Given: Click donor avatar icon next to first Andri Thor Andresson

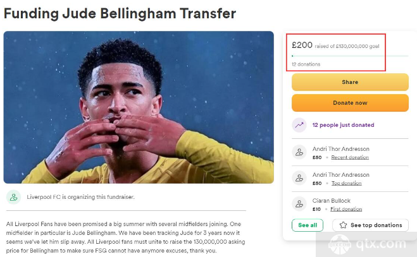Looking at the screenshot, I should tap(299, 152).
